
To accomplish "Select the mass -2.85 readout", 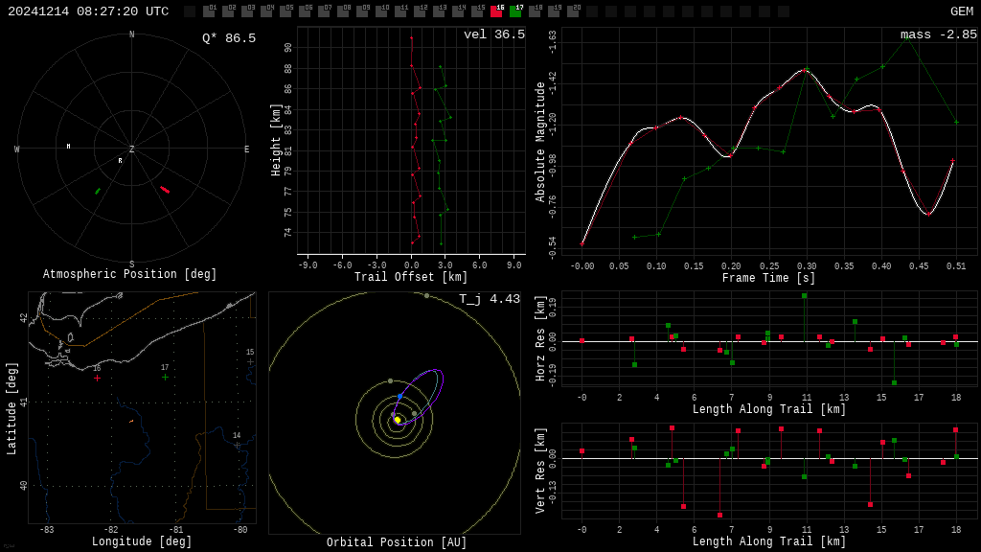I will (x=938, y=34).
